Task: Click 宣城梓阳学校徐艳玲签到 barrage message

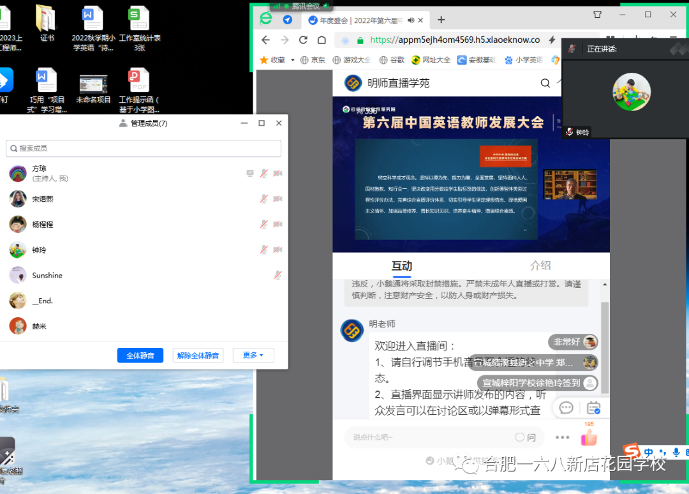Action: tap(537, 383)
